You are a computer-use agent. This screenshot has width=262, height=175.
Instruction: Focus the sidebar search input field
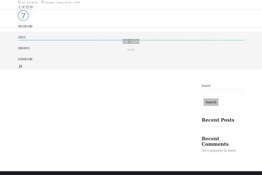click(x=222, y=93)
